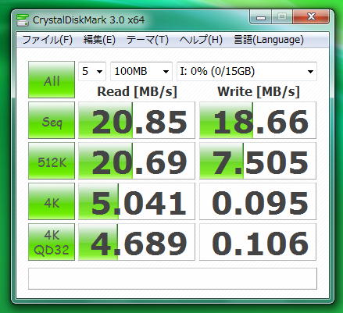The height and width of the screenshot is (313, 343).
Task: Select the 4K read result 5.041
Action: (137, 201)
